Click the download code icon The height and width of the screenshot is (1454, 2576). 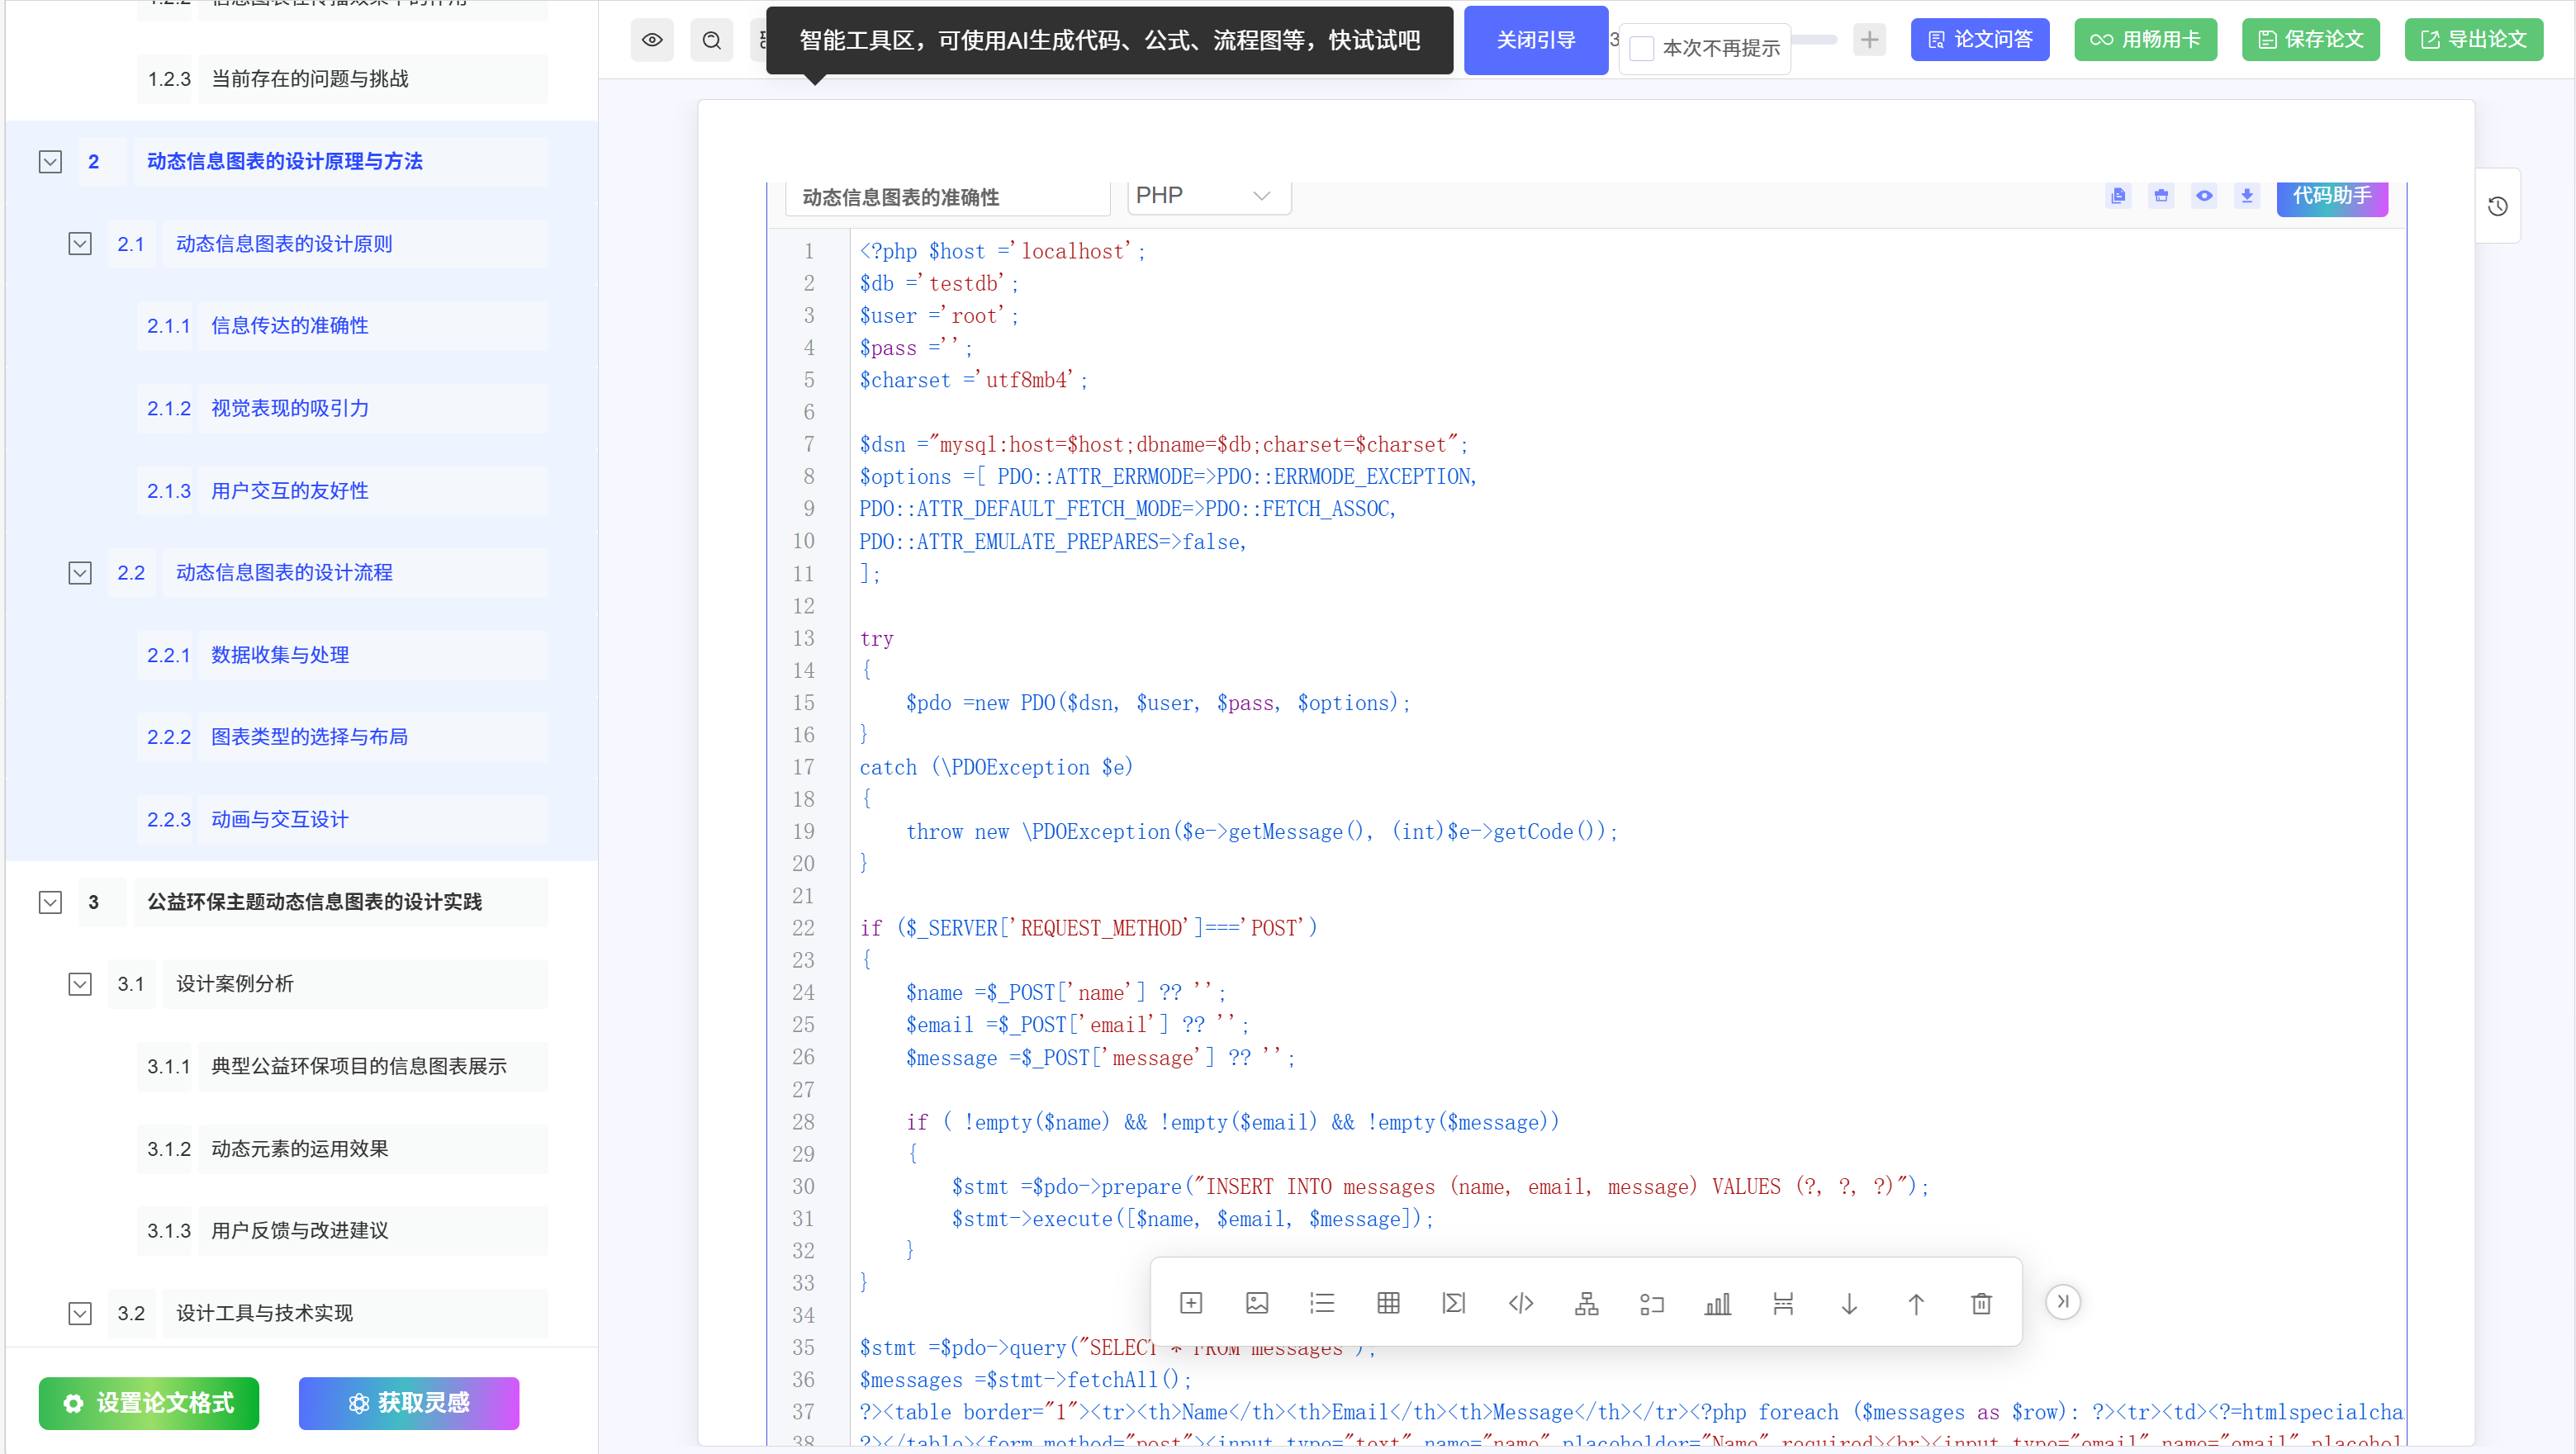tap(2246, 196)
